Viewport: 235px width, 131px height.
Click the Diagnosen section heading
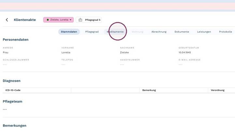pyautogui.click(x=11, y=81)
